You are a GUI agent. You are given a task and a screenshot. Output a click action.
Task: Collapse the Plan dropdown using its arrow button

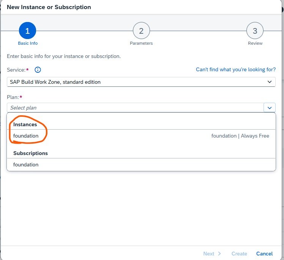[x=269, y=108]
